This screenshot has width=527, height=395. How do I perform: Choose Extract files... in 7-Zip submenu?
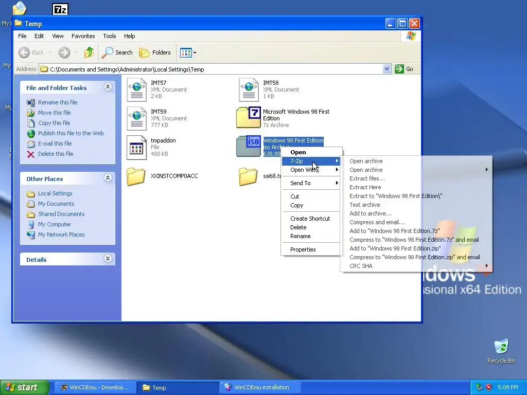(x=416, y=178)
